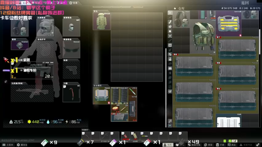Viewport: 262px width, 147px height.
Task: Open the 消息 messages tab
Action: click(232, 145)
